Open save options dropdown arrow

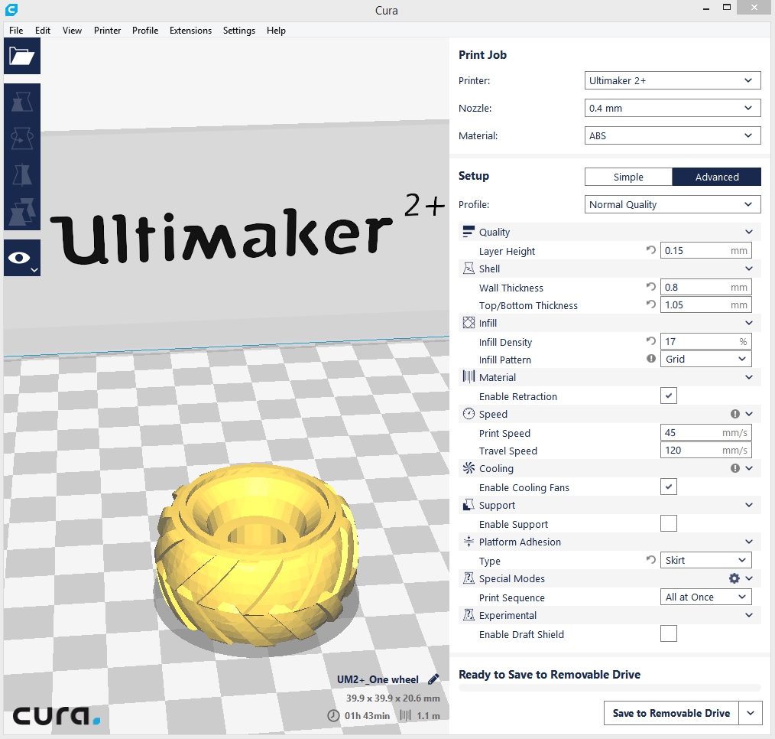[x=751, y=713]
